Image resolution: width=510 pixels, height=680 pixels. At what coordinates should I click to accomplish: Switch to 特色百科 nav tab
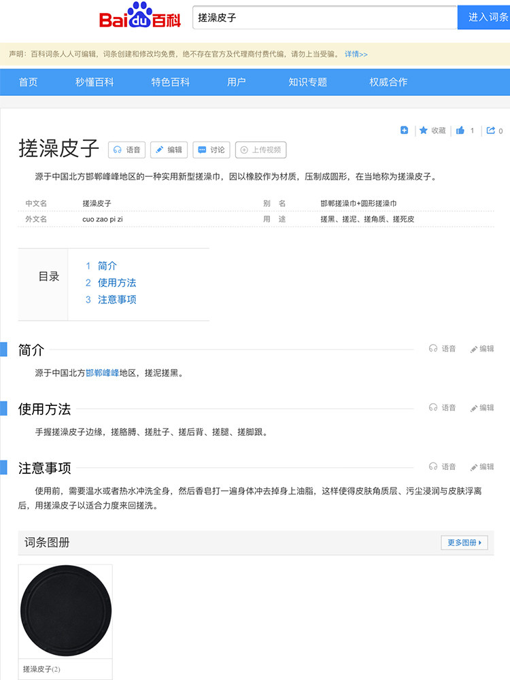170,82
